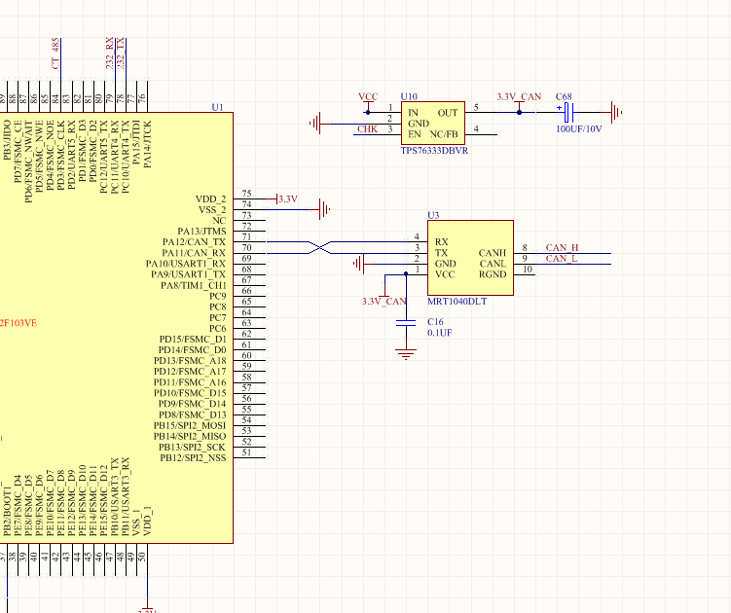Select the ground symbol right of C68
Viewport: 731px width, 613px height.
(x=616, y=112)
